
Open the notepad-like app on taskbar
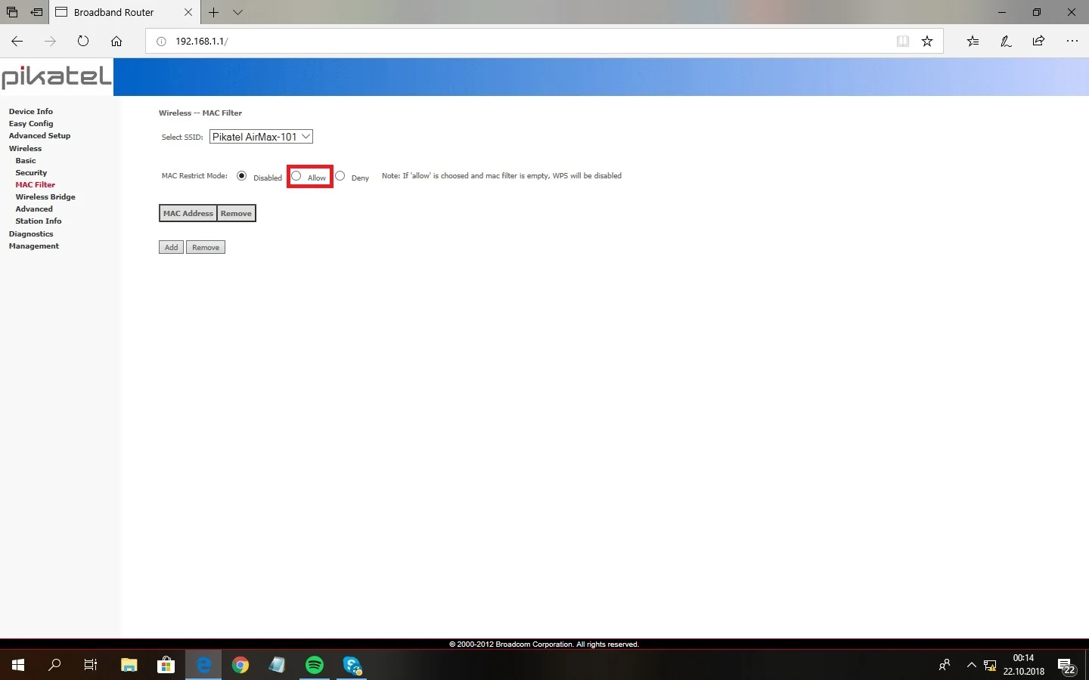click(x=278, y=665)
